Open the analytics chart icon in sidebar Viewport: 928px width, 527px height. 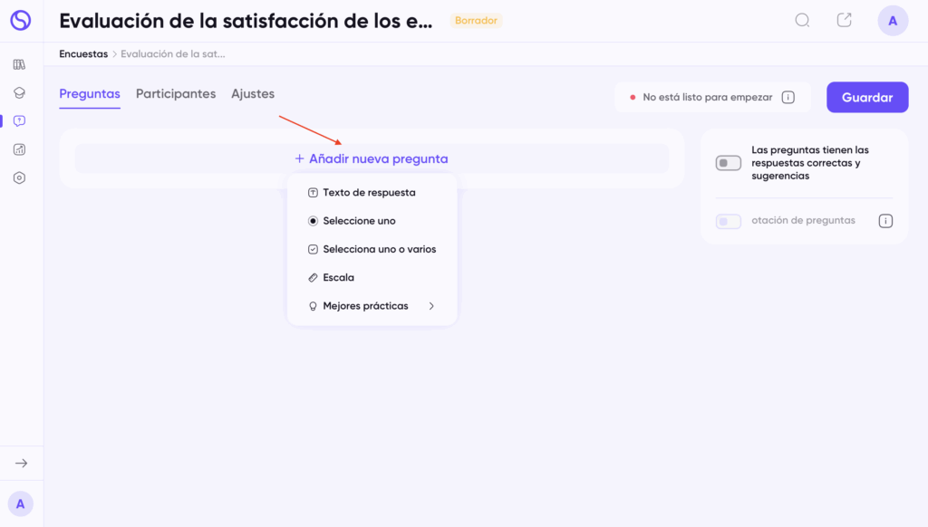click(20, 149)
